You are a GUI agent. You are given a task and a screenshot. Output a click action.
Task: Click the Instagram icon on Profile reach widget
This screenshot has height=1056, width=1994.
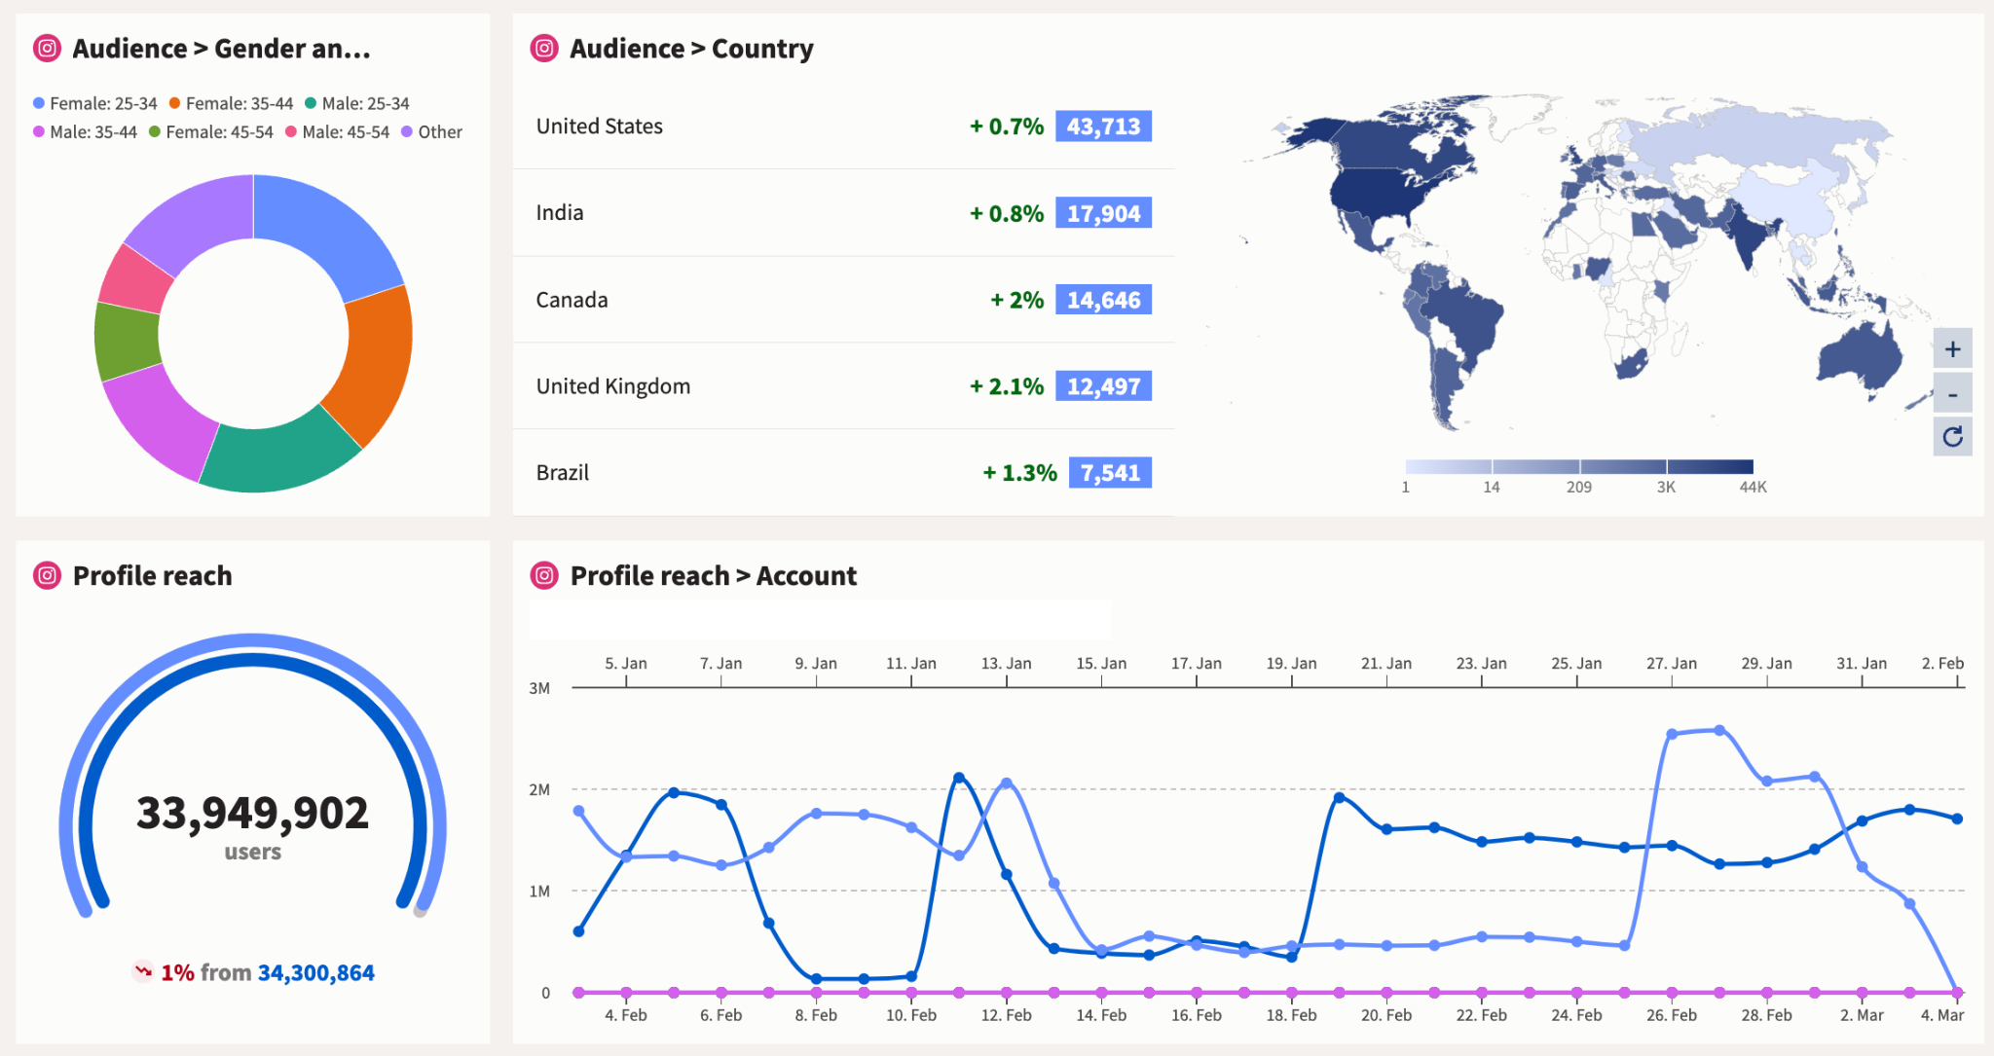click(46, 575)
